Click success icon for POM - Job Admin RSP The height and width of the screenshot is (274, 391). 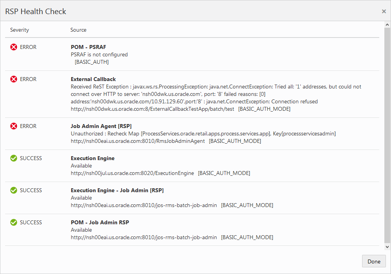pyautogui.click(x=14, y=222)
